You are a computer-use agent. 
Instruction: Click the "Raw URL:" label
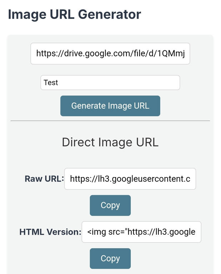click(44, 179)
